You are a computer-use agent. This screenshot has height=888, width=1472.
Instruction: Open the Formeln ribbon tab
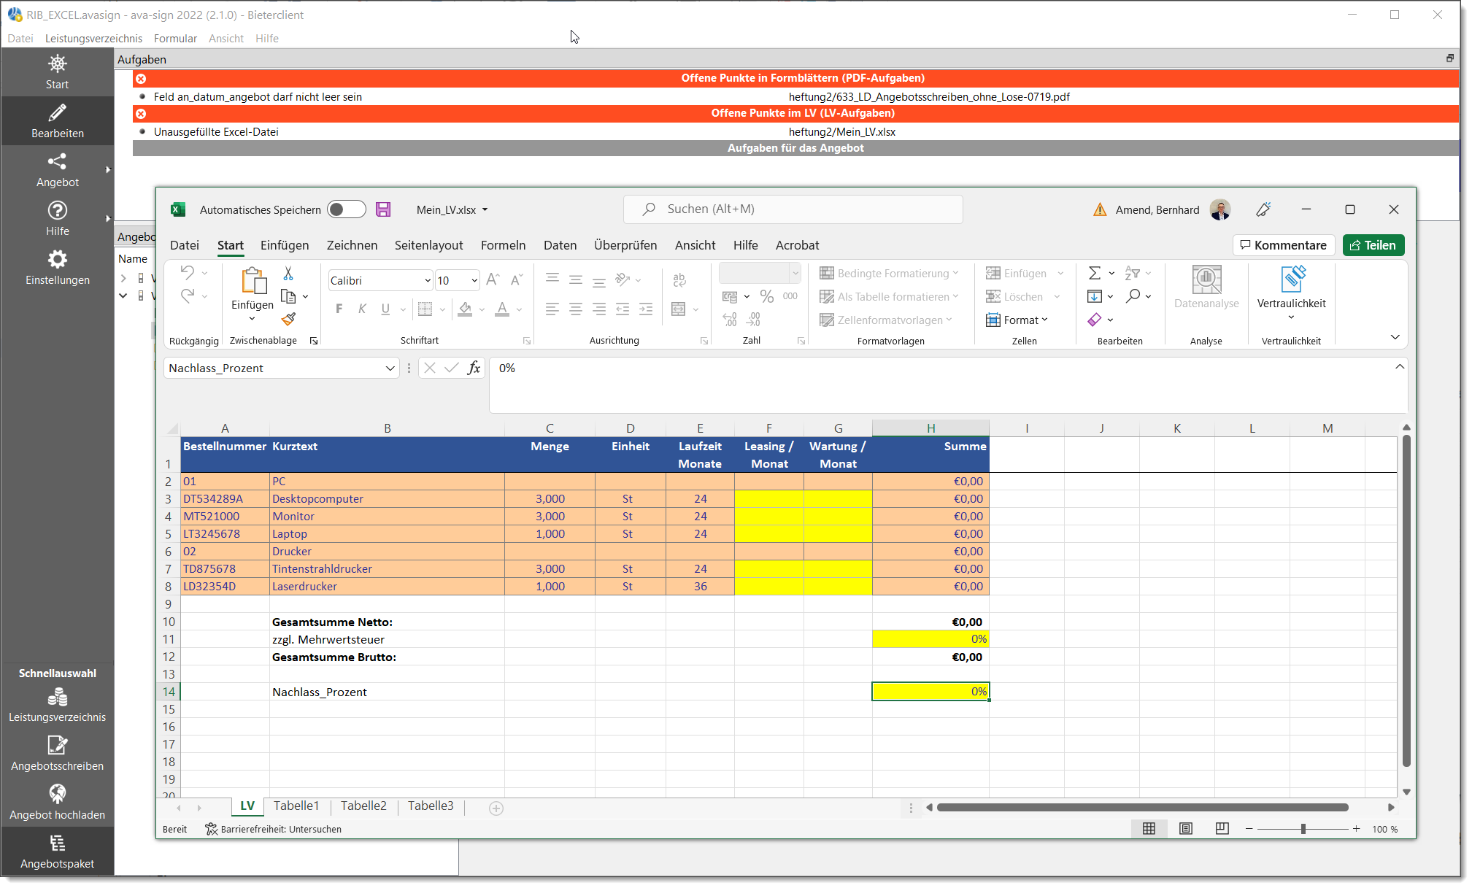[x=503, y=245]
